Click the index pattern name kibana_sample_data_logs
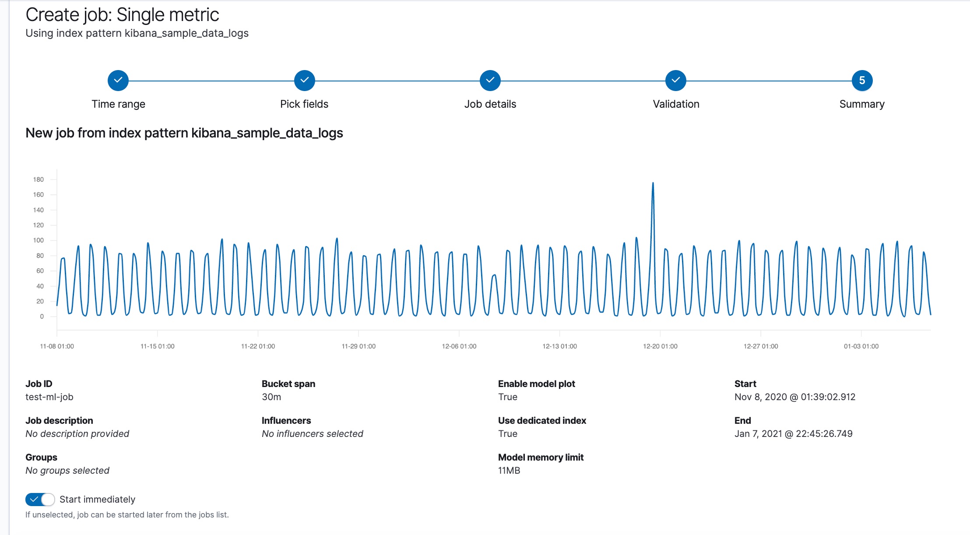Image resolution: width=970 pixels, height=535 pixels. 186,33
